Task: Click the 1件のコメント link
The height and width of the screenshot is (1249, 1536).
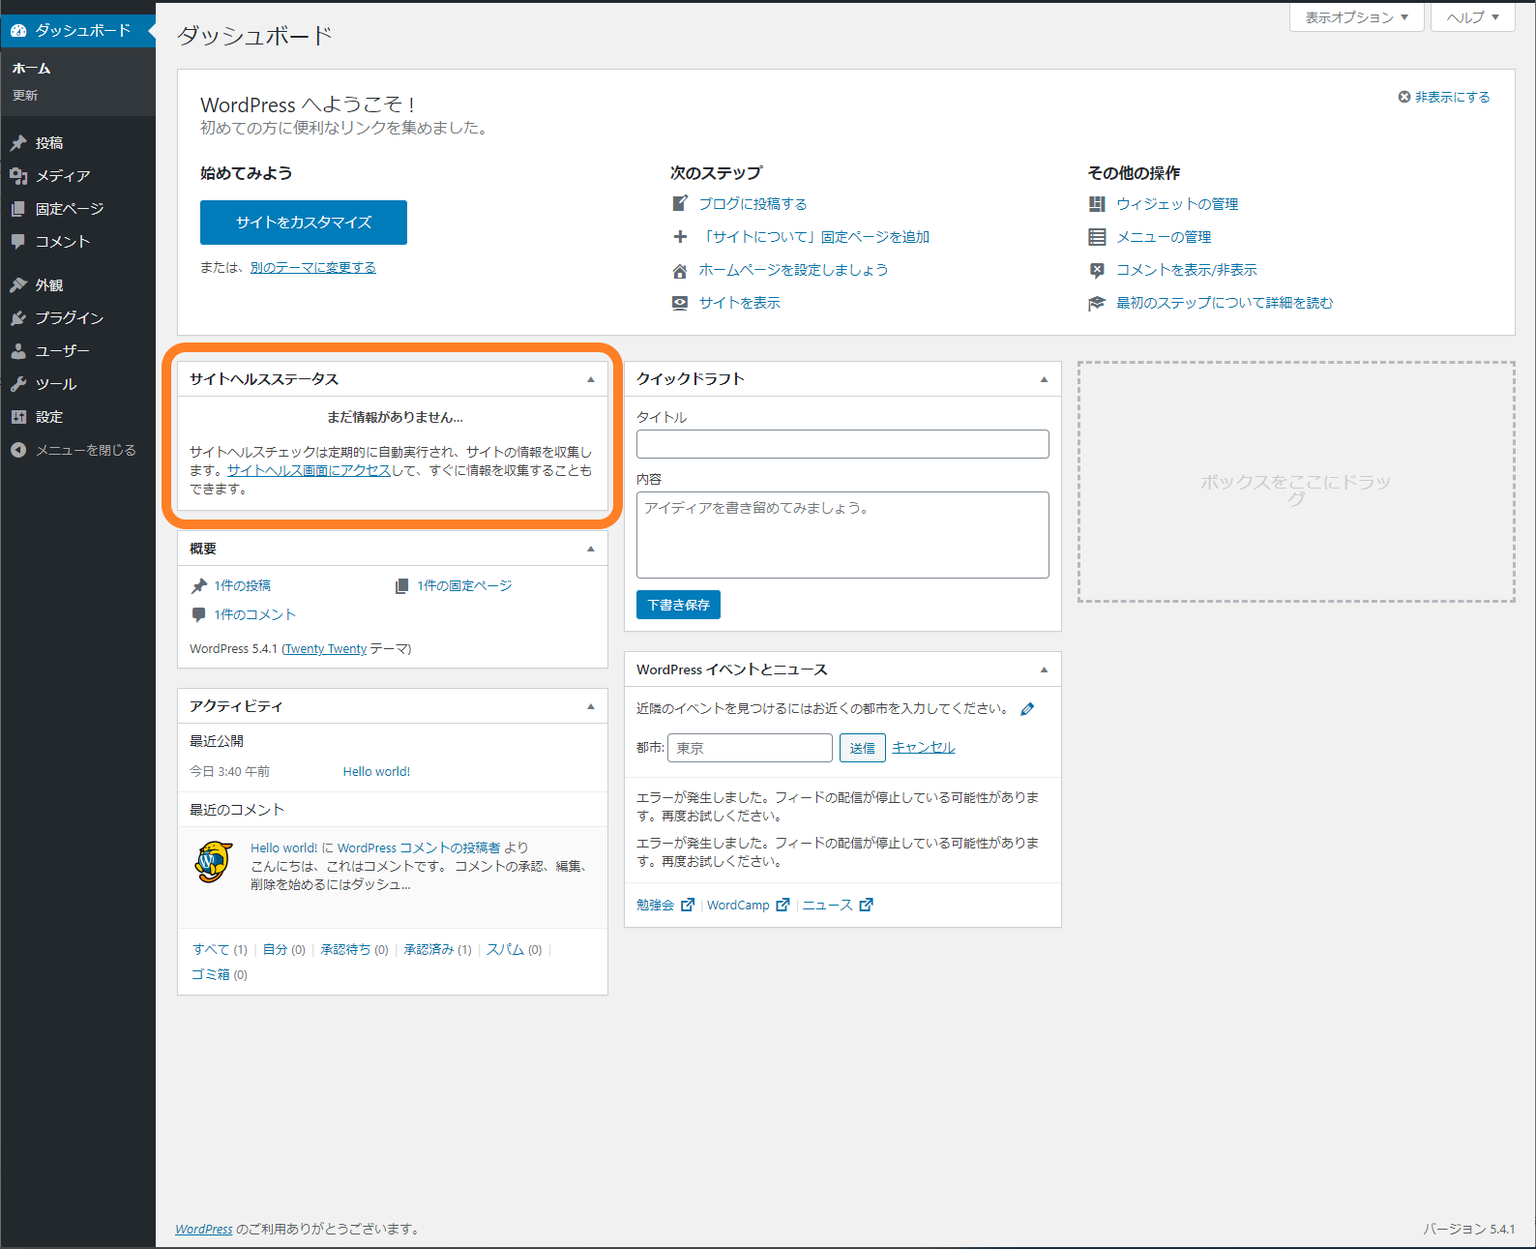Action: tap(254, 615)
